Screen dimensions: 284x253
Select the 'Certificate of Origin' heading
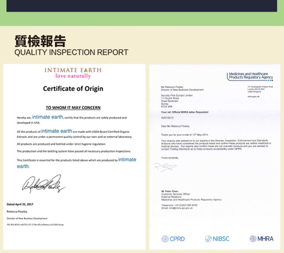pos(73,89)
